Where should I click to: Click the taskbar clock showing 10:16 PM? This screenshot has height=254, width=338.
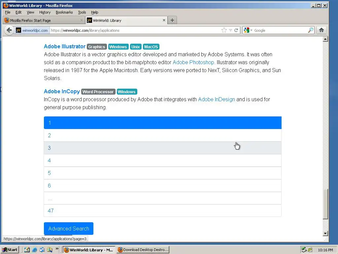[325, 250]
